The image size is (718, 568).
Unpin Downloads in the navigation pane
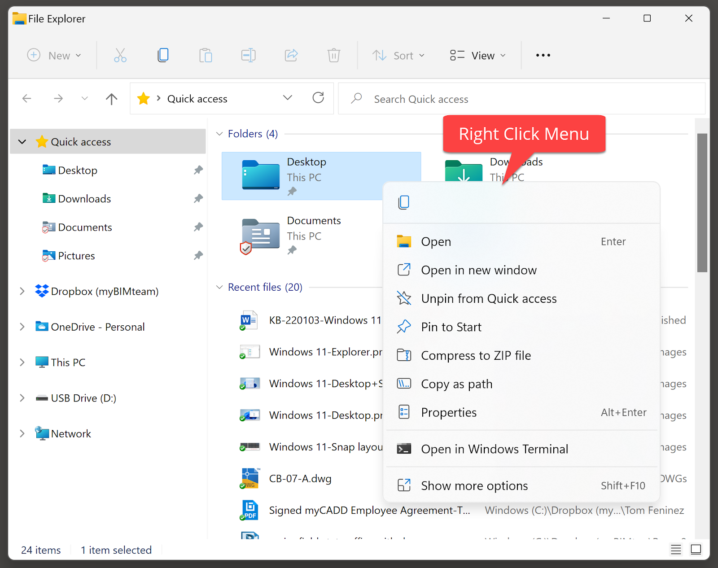coord(198,198)
